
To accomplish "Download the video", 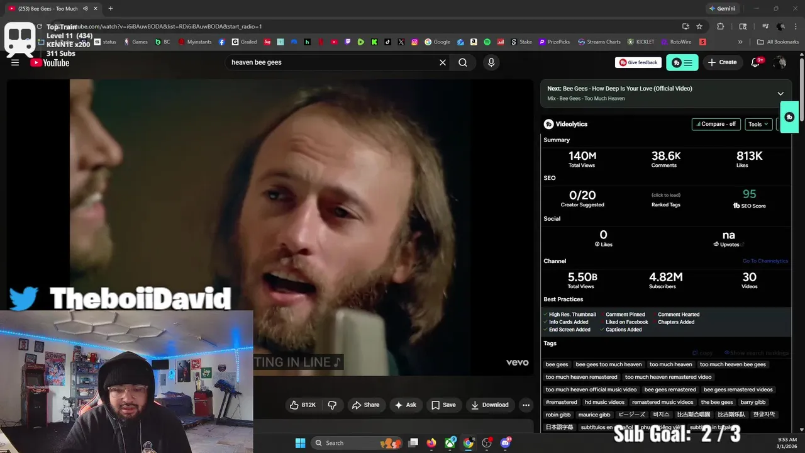I will (x=490, y=405).
